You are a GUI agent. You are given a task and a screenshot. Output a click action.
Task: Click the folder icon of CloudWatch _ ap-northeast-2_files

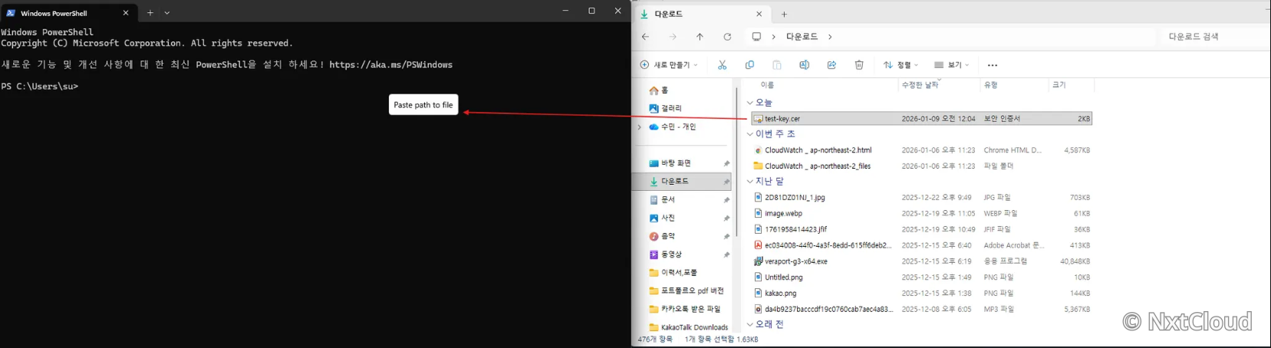(759, 166)
